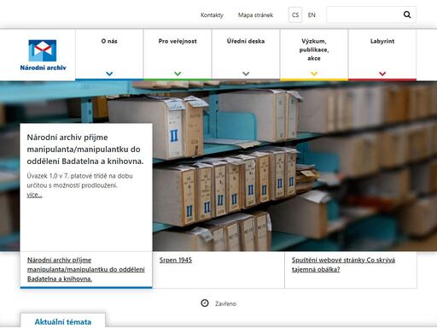Open the Mapa stránek link
437x328 pixels.
[255, 15]
